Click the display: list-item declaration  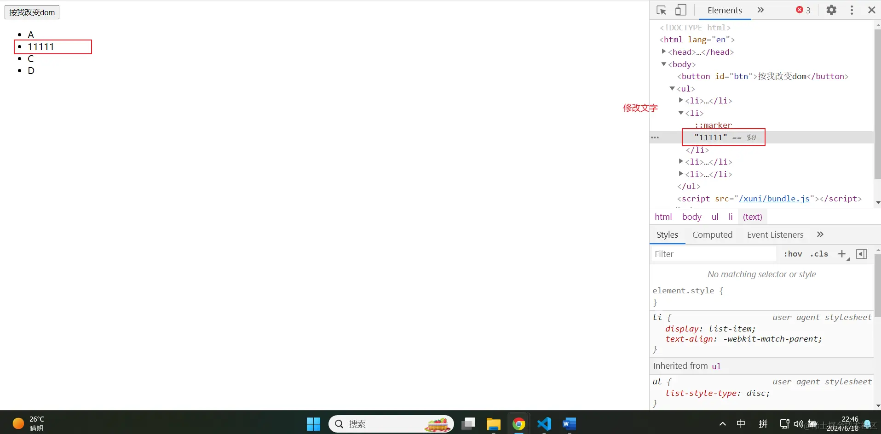710,329
